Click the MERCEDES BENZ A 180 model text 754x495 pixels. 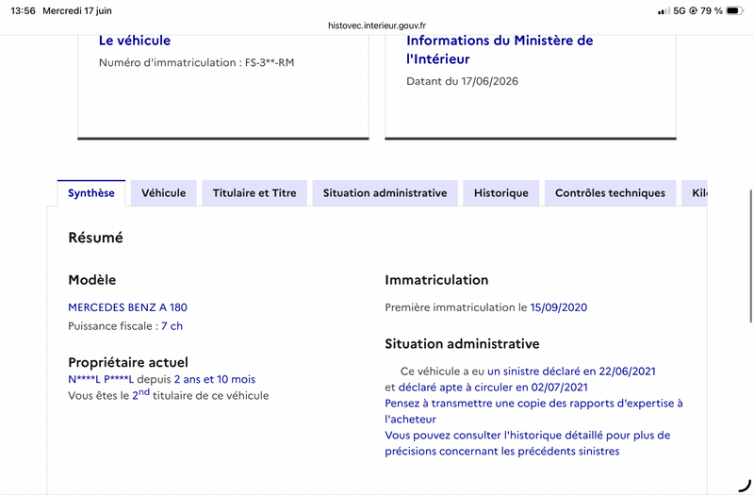(127, 307)
